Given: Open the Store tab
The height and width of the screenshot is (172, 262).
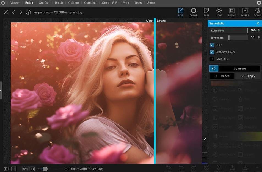Looking at the screenshot, I should point(151,3).
